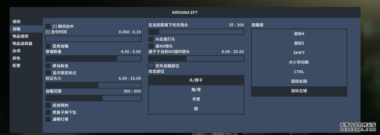The image size is (380, 135).
Task: Select 胸/胃 in attack parts list
Action: point(196,90)
